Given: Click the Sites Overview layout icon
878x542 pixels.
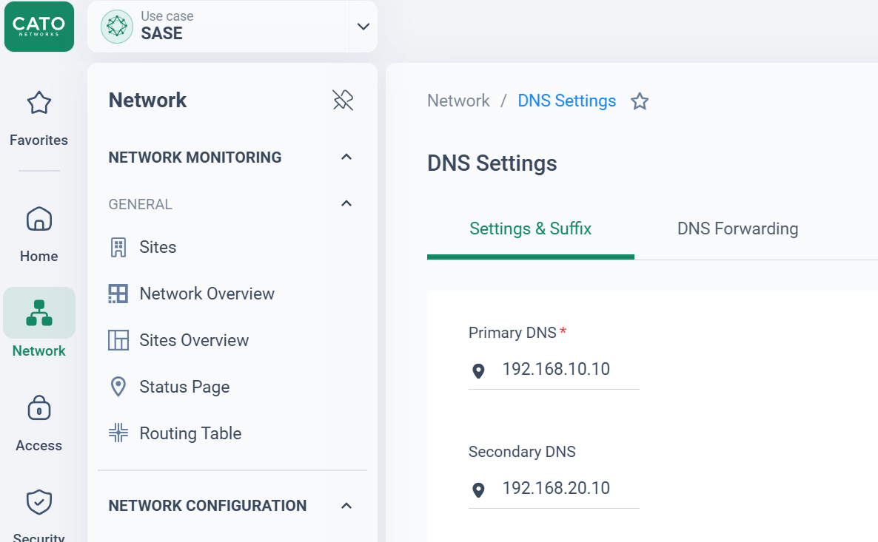Looking at the screenshot, I should click(118, 340).
